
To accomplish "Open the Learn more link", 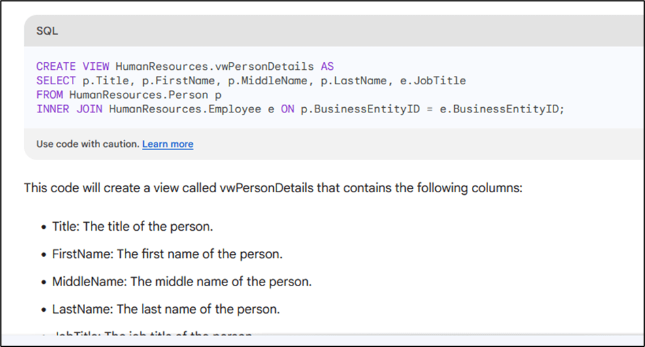I will point(167,144).
